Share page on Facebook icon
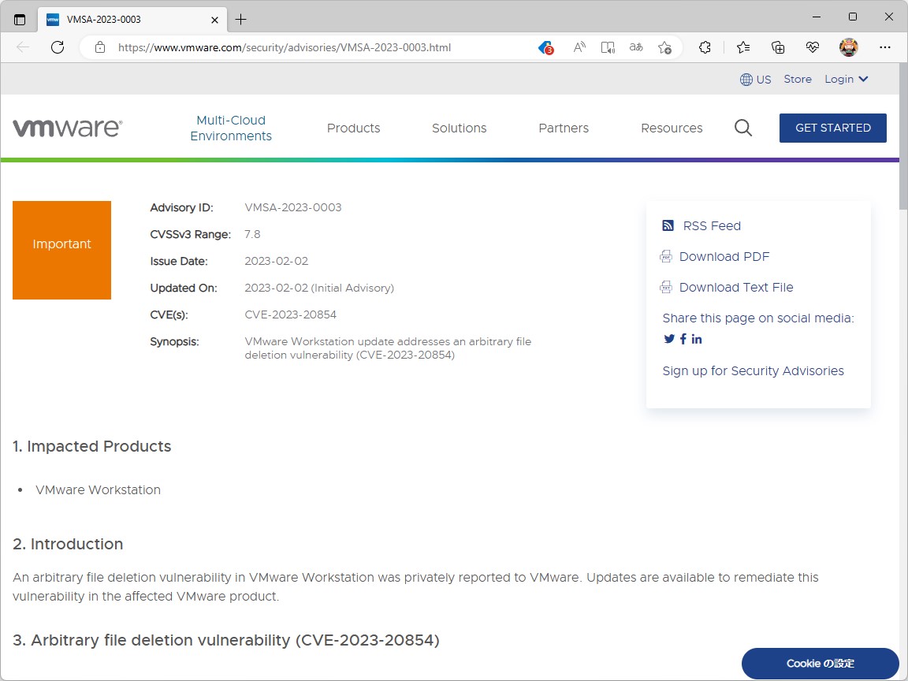908x681 pixels. click(683, 339)
